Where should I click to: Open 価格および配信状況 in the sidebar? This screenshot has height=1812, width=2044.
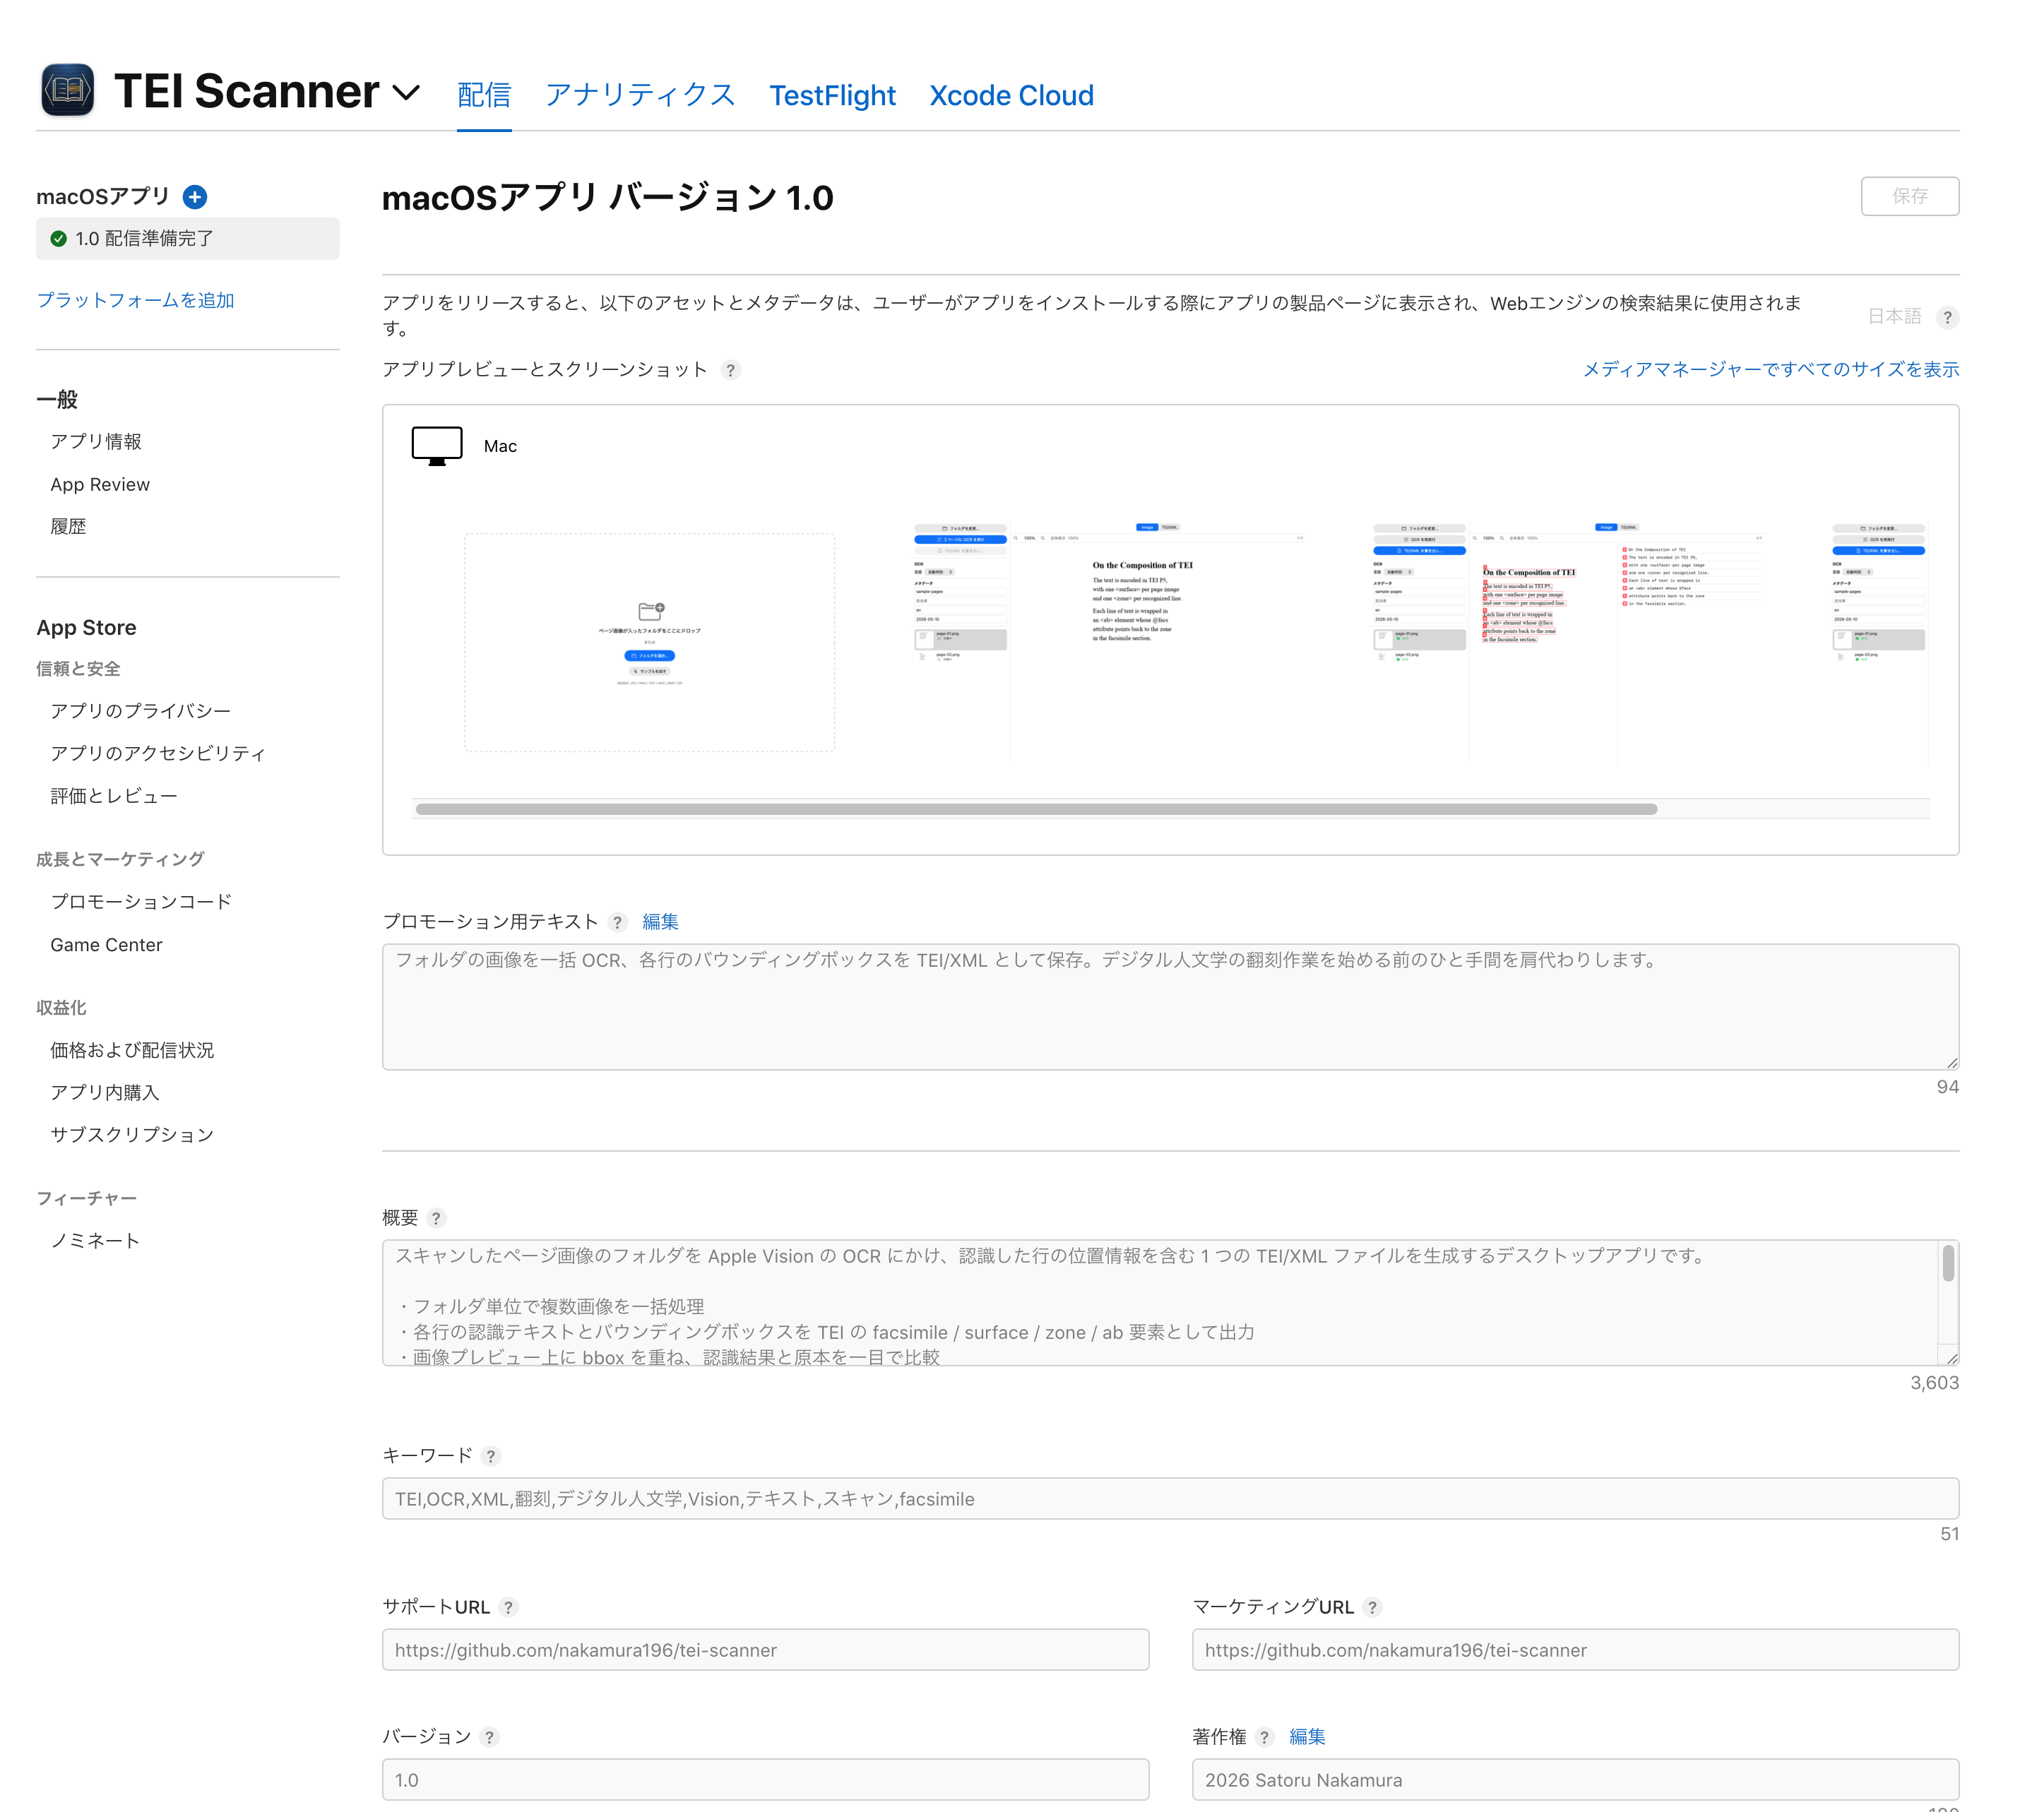[132, 1050]
